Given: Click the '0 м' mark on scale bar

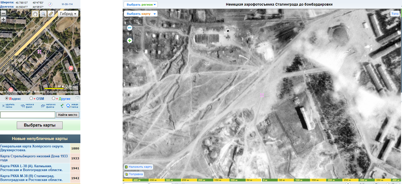Looking at the screenshot, I should coord(264,180).
